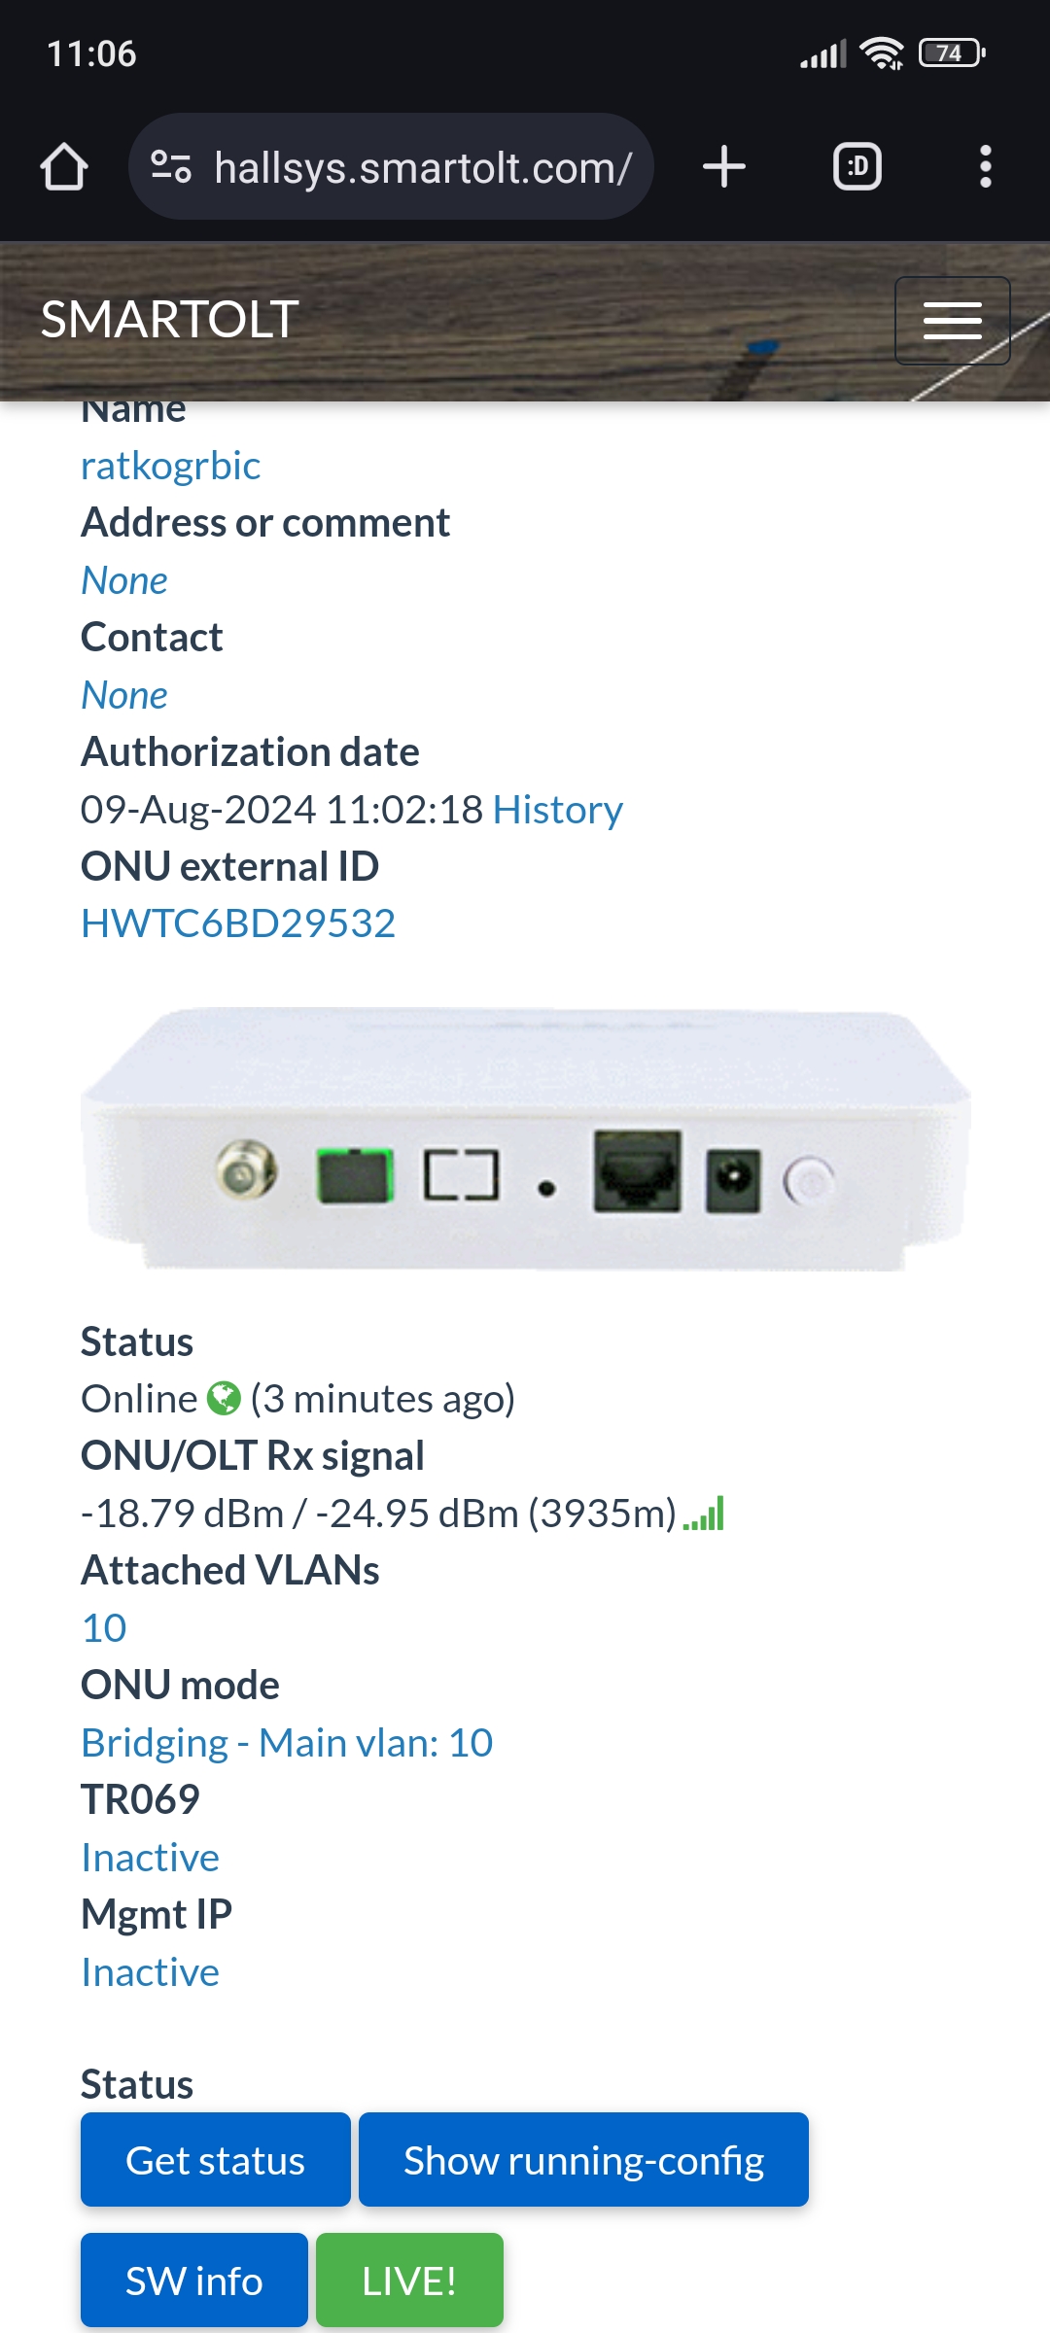Click the green signal strength bars icon
The width and height of the screenshot is (1050, 2333).
coord(704,1514)
